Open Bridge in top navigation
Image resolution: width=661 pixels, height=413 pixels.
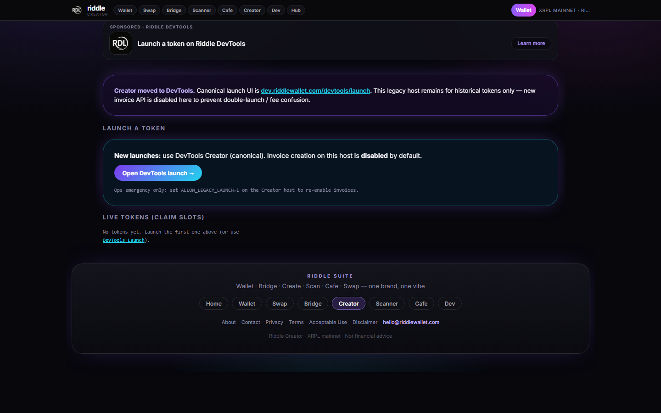pyautogui.click(x=174, y=10)
